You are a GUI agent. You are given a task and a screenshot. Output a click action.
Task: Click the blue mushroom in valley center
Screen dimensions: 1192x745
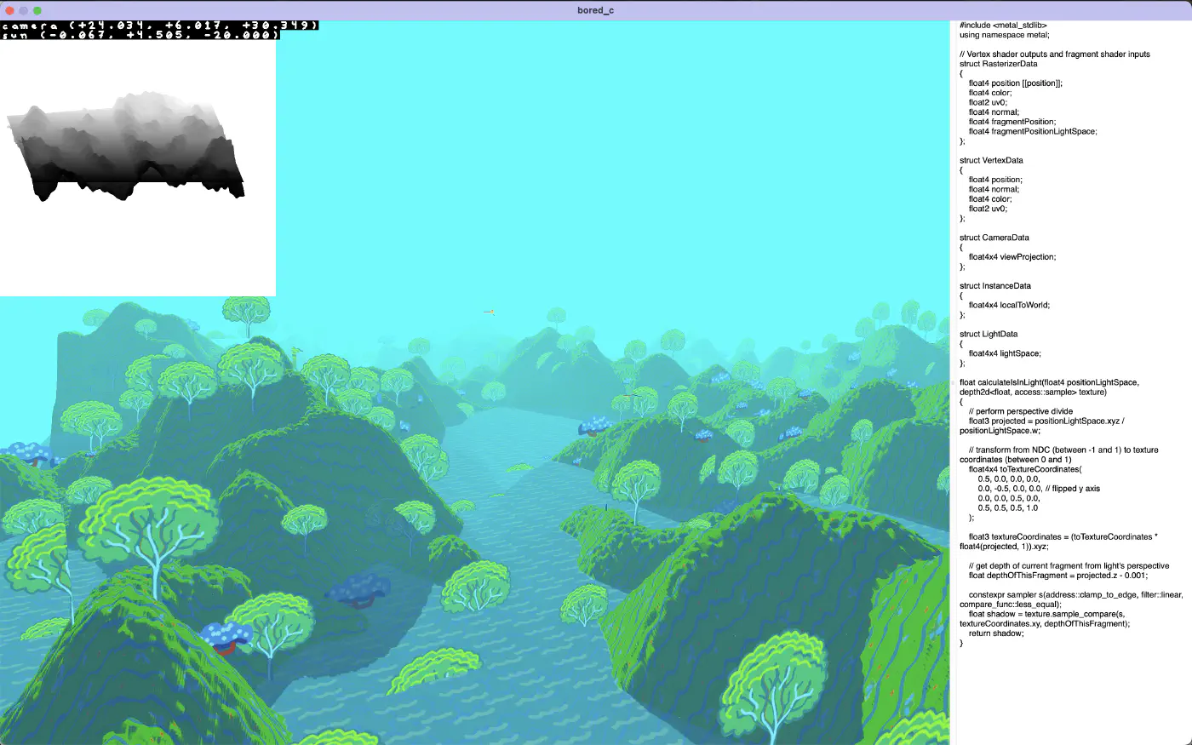pyautogui.click(x=359, y=589)
